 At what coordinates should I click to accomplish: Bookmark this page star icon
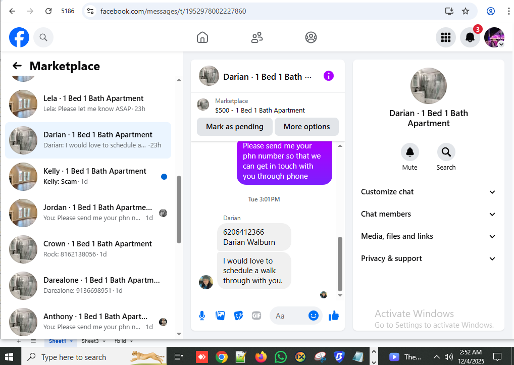pyautogui.click(x=466, y=11)
